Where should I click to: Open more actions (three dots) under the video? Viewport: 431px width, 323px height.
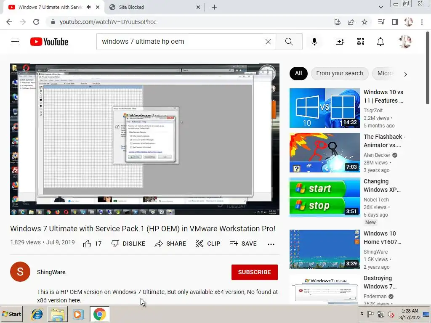[x=271, y=244]
